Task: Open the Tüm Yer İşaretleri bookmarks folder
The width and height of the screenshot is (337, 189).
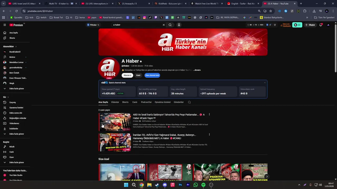Action: pyautogui.click(x=324, y=18)
